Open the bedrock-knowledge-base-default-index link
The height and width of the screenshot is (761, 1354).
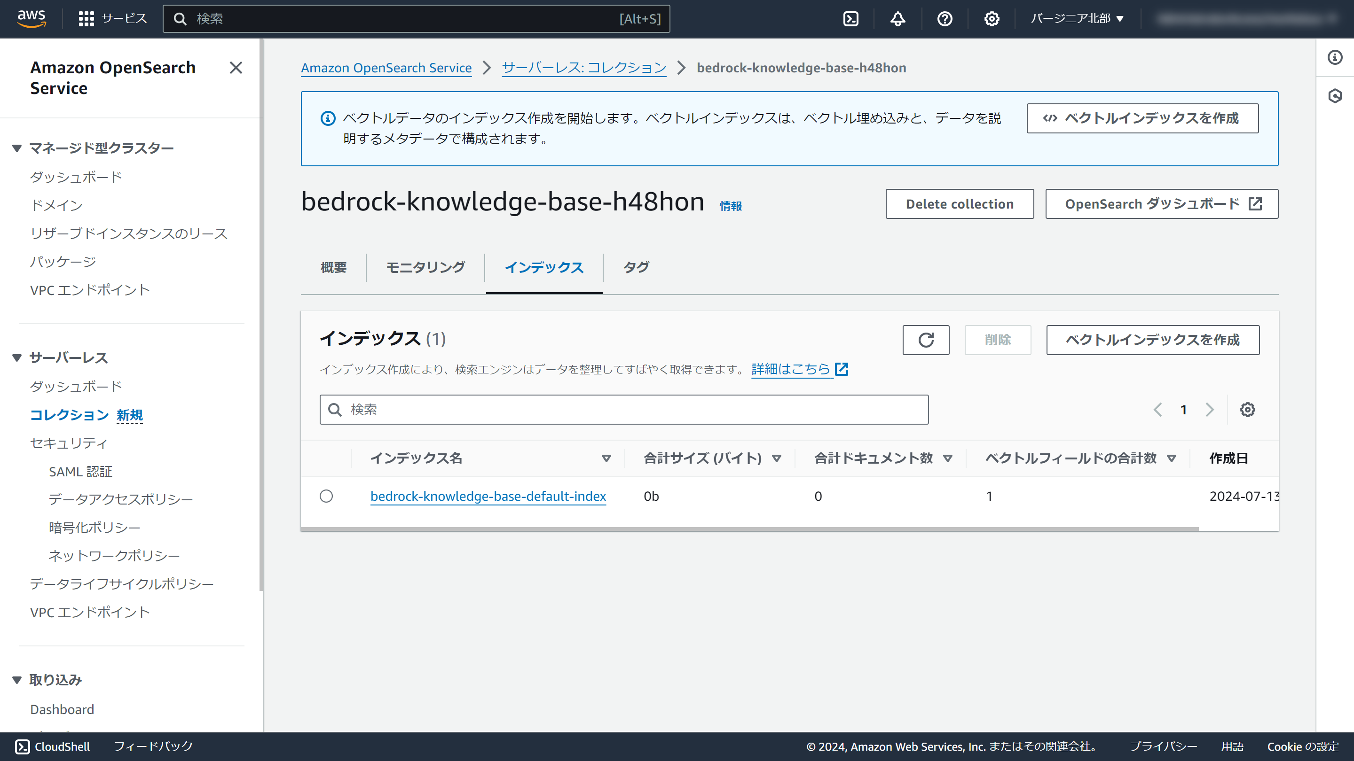[488, 497]
